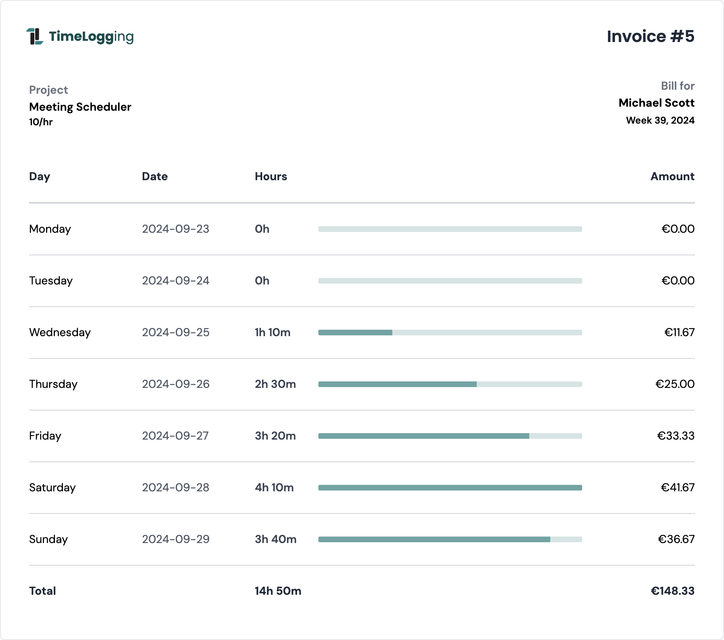Image resolution: width=724 pixels, height=640 pixels.
Task: Select the 'Sunday' row label
Action: [x=48, y=539]
